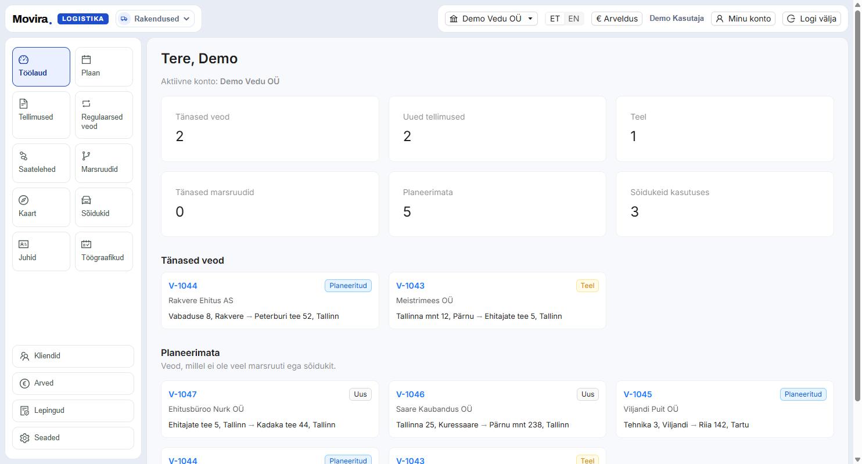The height and width of the screenshot is (464, 862).
Task: Click the Uued tellimused stat card
Action: coord(497,128)
